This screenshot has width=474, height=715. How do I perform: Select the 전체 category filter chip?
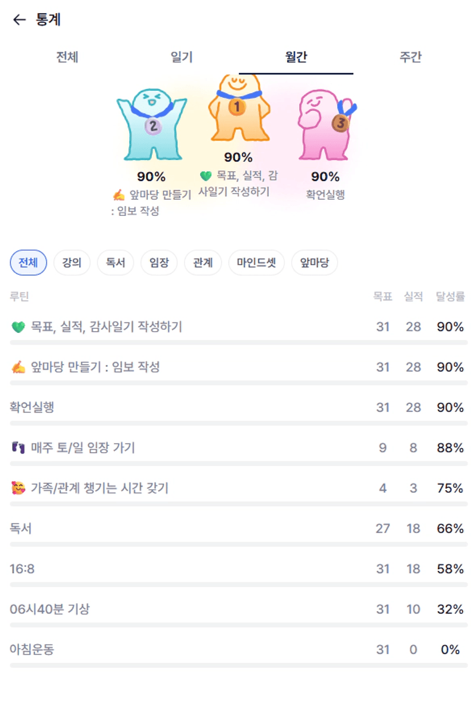(x=28, y=263)
